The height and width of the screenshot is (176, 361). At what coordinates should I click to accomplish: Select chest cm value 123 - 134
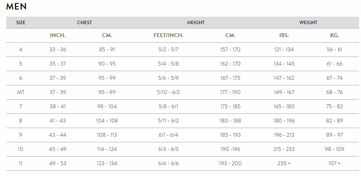click(x=107, y=163)
